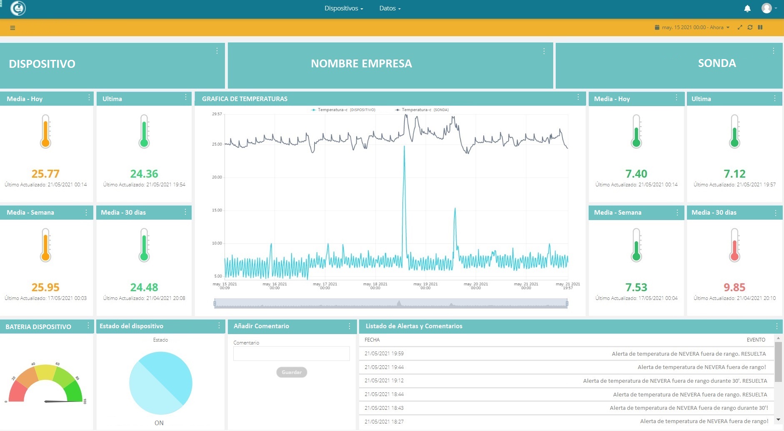The image size is (784, 431).
Task: Refresh the dashboard data
Action: click(x=750, y=27)
